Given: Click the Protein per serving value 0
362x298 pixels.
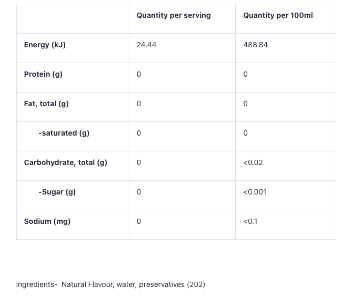Looking at the screenshot, I should pos(139,74).
